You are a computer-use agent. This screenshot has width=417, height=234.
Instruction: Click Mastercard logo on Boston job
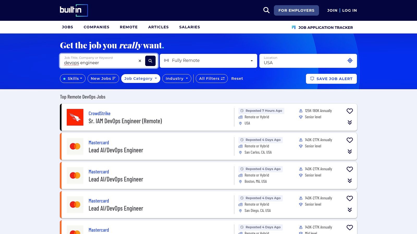tap(75, 175)
